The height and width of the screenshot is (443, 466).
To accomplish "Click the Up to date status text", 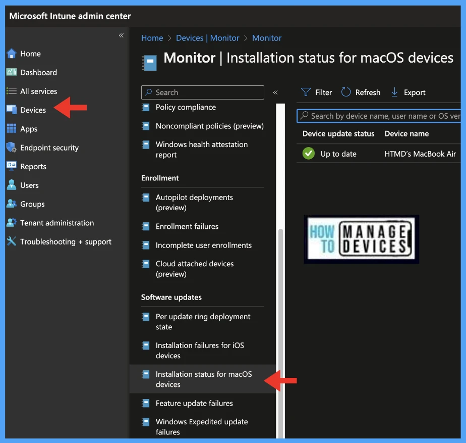I will click(x=338, y=154).
